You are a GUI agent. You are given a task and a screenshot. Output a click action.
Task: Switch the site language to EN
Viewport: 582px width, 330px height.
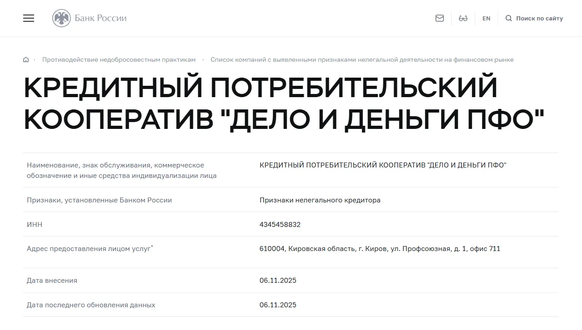487,18
